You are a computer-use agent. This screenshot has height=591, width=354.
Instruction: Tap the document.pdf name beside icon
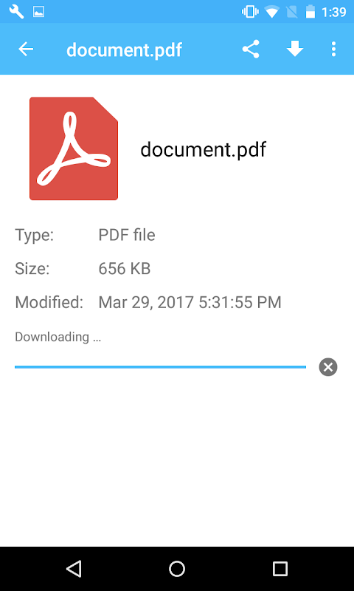coord(203,150)
